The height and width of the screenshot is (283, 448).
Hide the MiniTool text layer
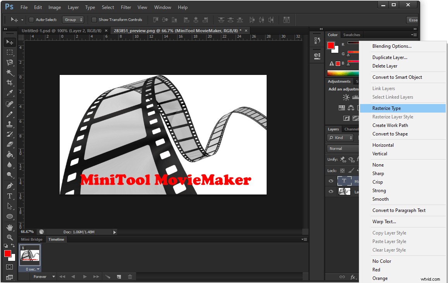[x=331, y=181]
